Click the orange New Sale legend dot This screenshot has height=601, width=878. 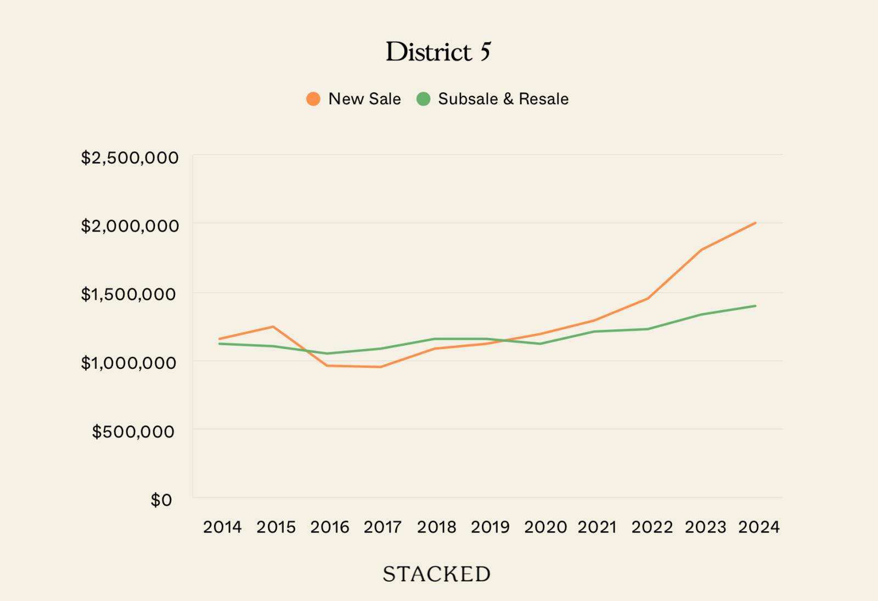pyautogui.click(x=313, y=99)
